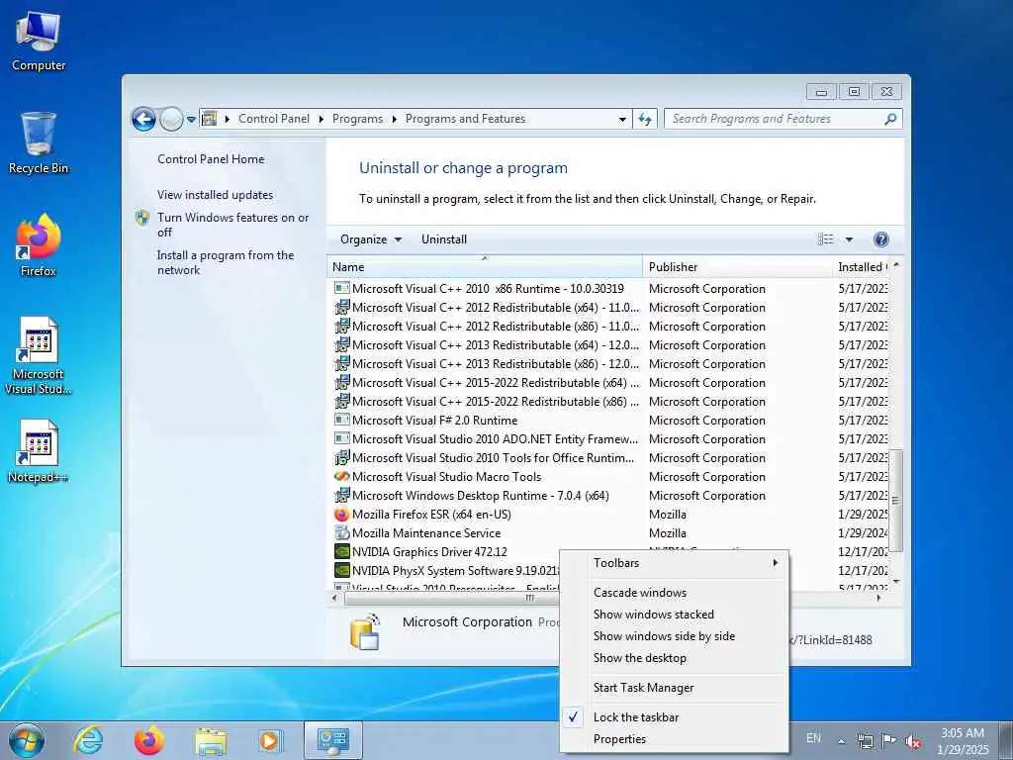
Task: Open Windows Media Player on taskbar
Action: tap(270, 741)
